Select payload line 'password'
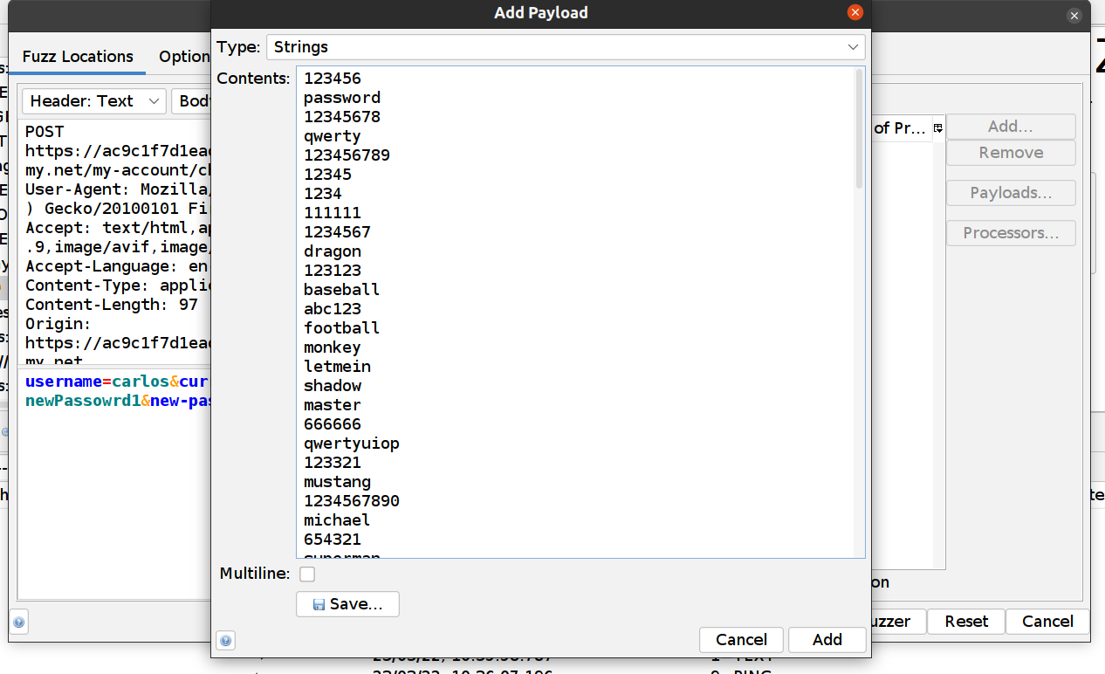Image resolution: width=1105 pixels, height=674 pixels. click(x=342, y=98)
